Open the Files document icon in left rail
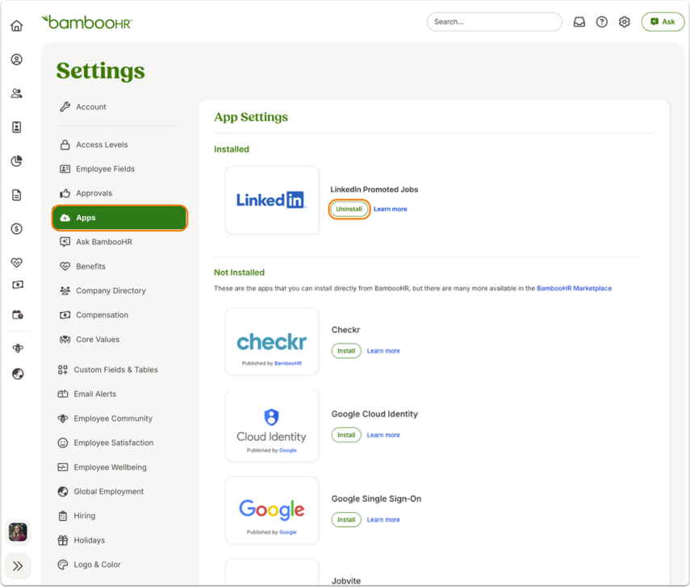 tap(17, 195)
